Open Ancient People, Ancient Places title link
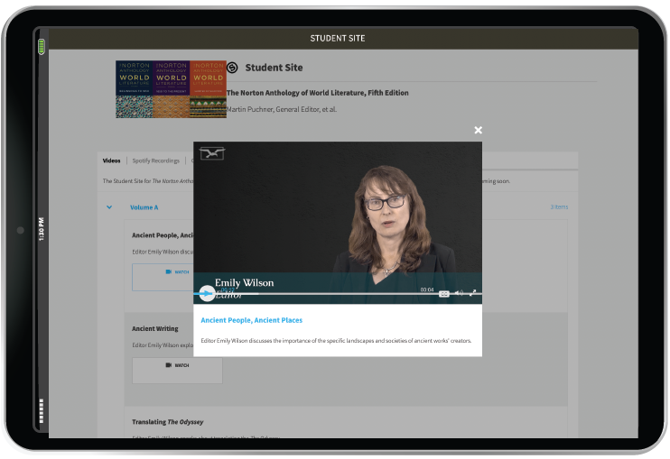This screenshot has height=459, width=670. tap(251, 320)
